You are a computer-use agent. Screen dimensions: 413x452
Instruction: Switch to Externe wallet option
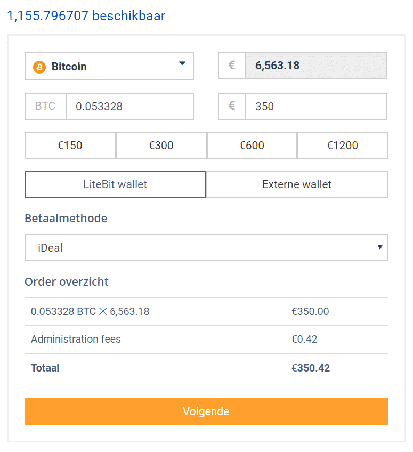tap(297, 185)
